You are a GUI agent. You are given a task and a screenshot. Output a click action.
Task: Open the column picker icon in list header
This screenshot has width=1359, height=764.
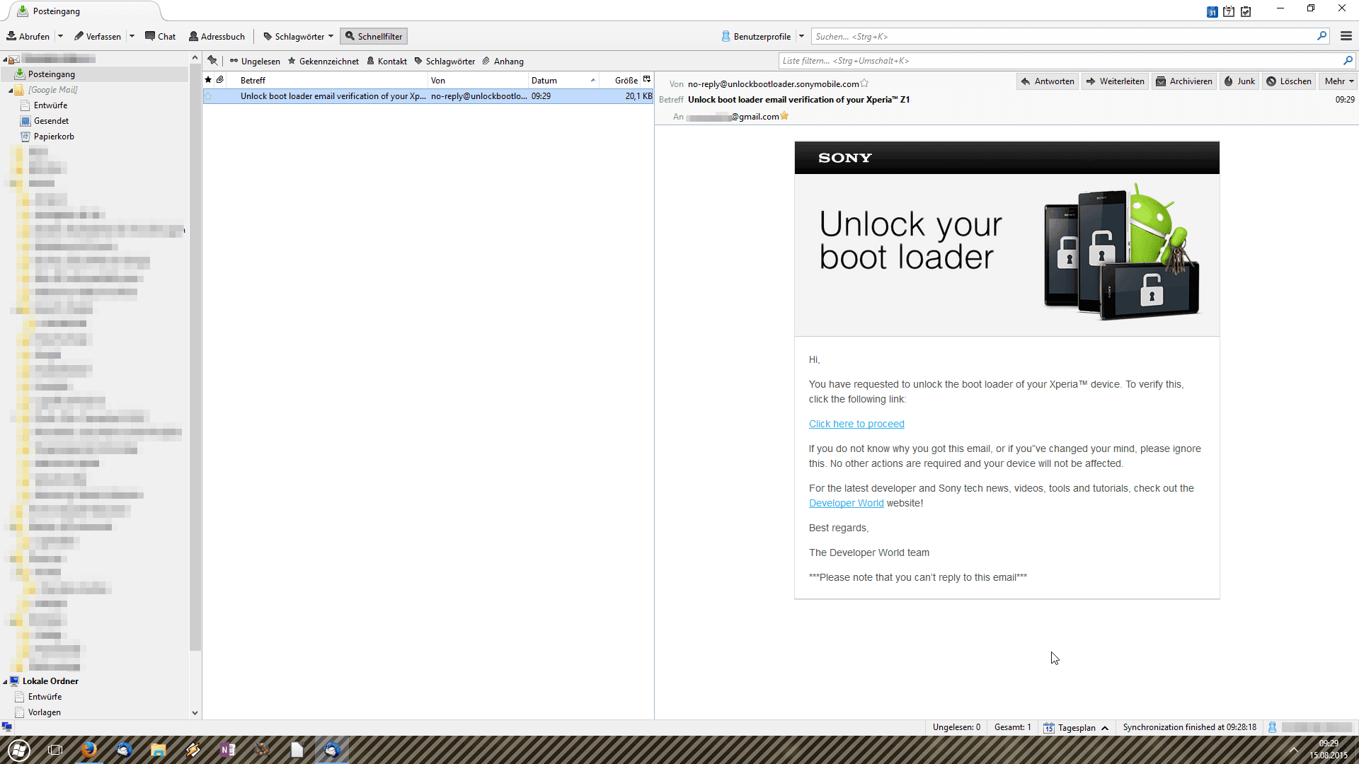tap(647, 80)
